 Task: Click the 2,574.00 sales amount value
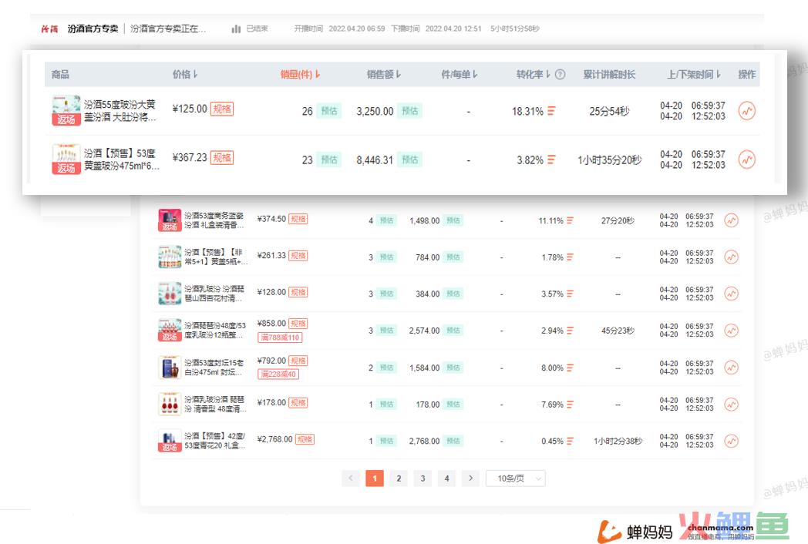[424, 331]
